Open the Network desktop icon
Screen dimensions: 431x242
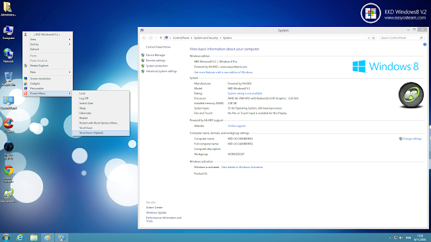pyautogui.click(x=8, y=55)
